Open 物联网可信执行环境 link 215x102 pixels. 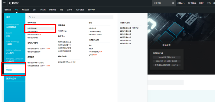(x=65, y=48)
